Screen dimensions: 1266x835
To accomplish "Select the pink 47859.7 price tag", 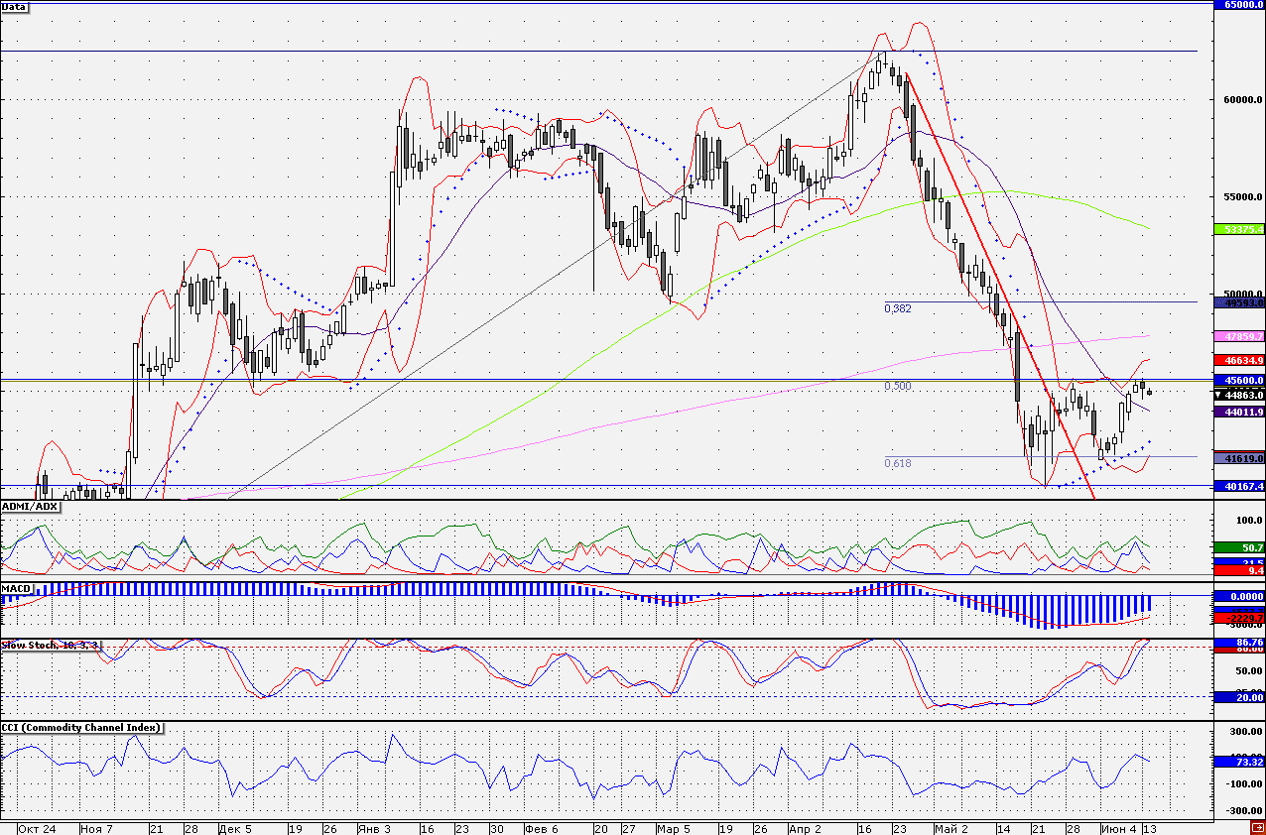I will (x=1240, y=337).
